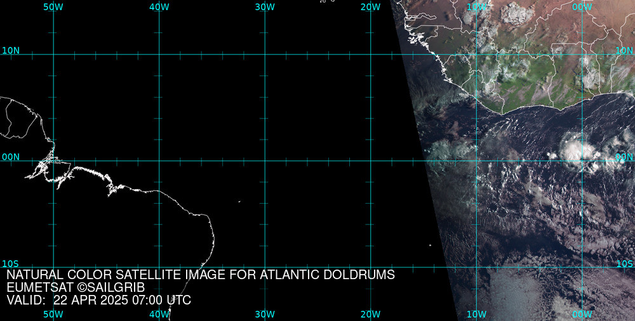This screenshot has height=321, width=635.
Task: Select the '20W' label along the bottom edge
Action: [x=371, y=315]
